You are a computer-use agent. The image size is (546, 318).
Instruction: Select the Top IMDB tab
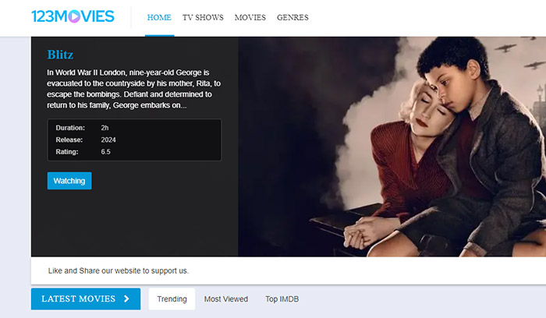(x=282, y=299)
